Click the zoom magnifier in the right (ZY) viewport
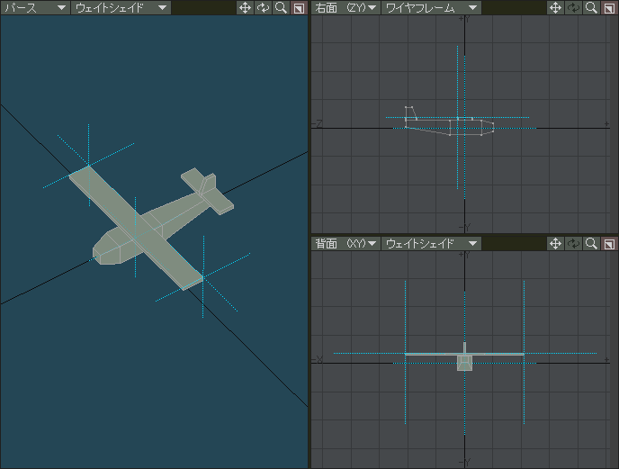This screenshot has height=469, width=619. [x=591, y=7]
